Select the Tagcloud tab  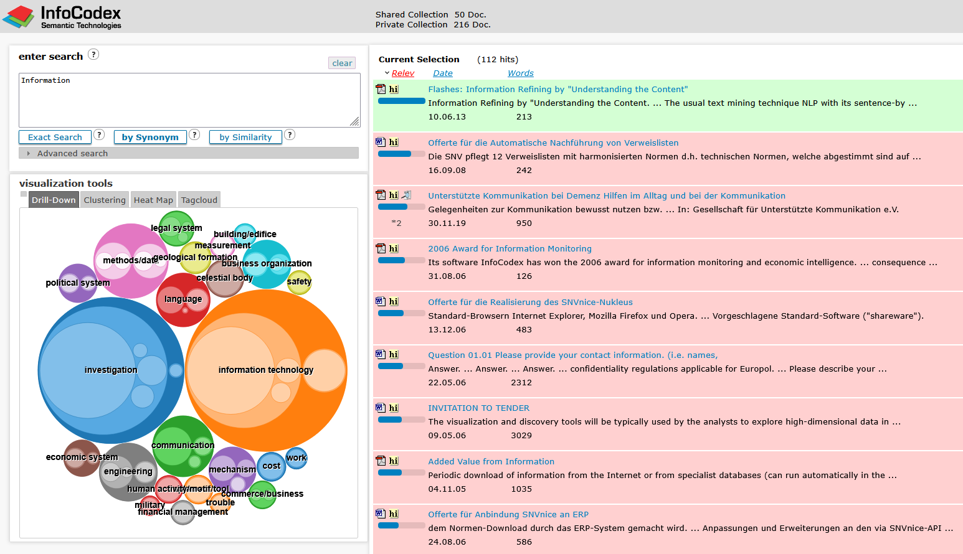[199, 200]
